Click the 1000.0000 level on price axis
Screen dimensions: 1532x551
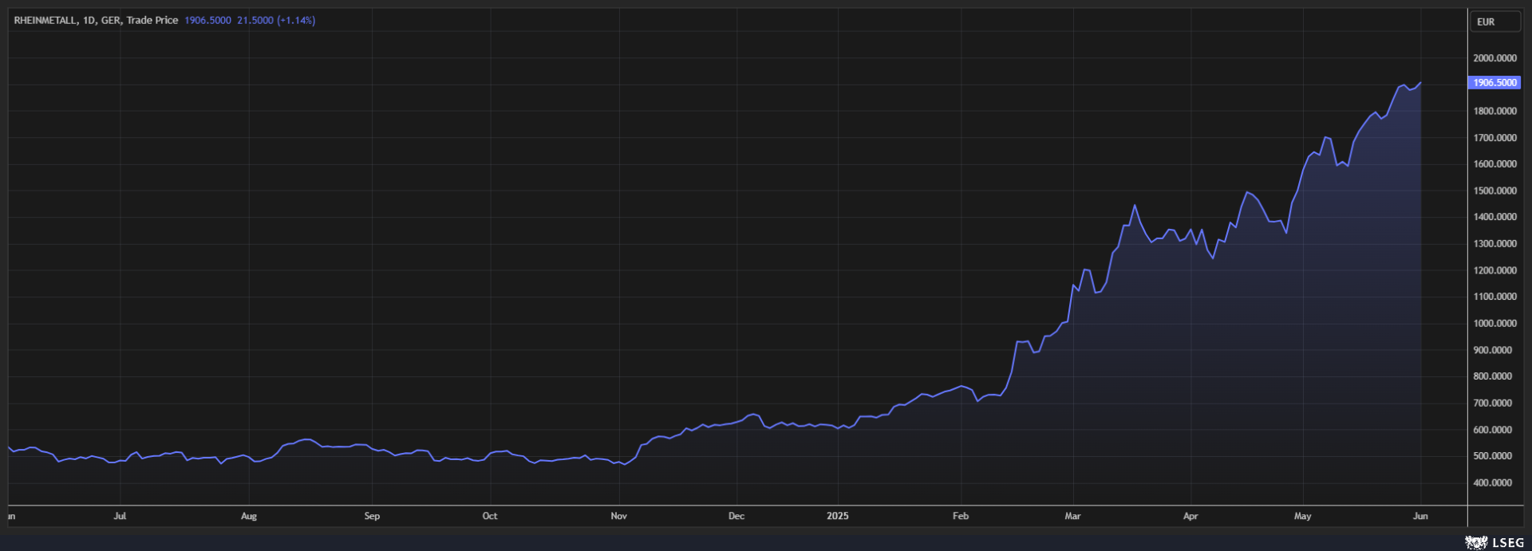(x=1494, y=323)
